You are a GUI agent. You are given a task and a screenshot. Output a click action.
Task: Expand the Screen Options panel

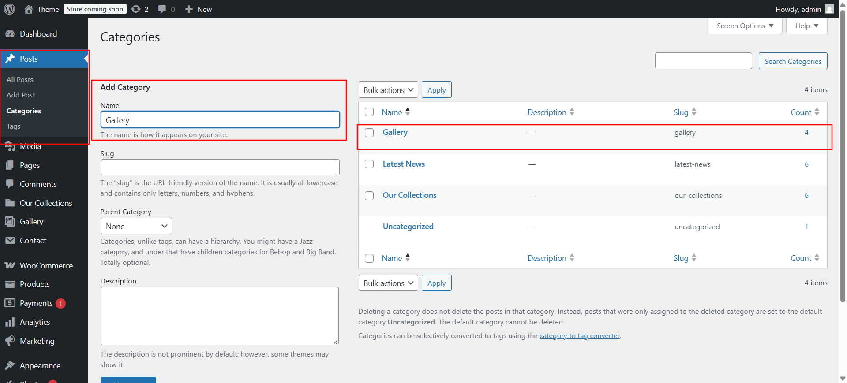745,26
